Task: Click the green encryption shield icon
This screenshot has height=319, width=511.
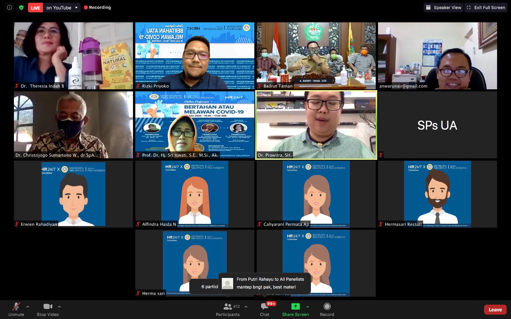Action: [21, 8]
